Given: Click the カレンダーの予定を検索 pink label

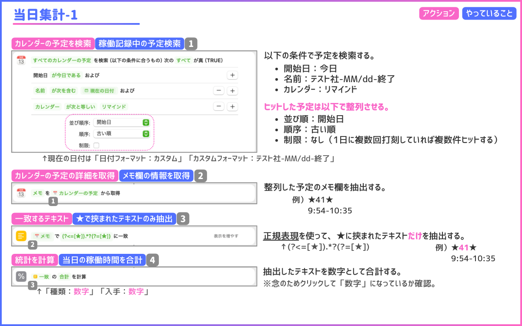Looking at the screenshot, I should [x=53, y=43].
